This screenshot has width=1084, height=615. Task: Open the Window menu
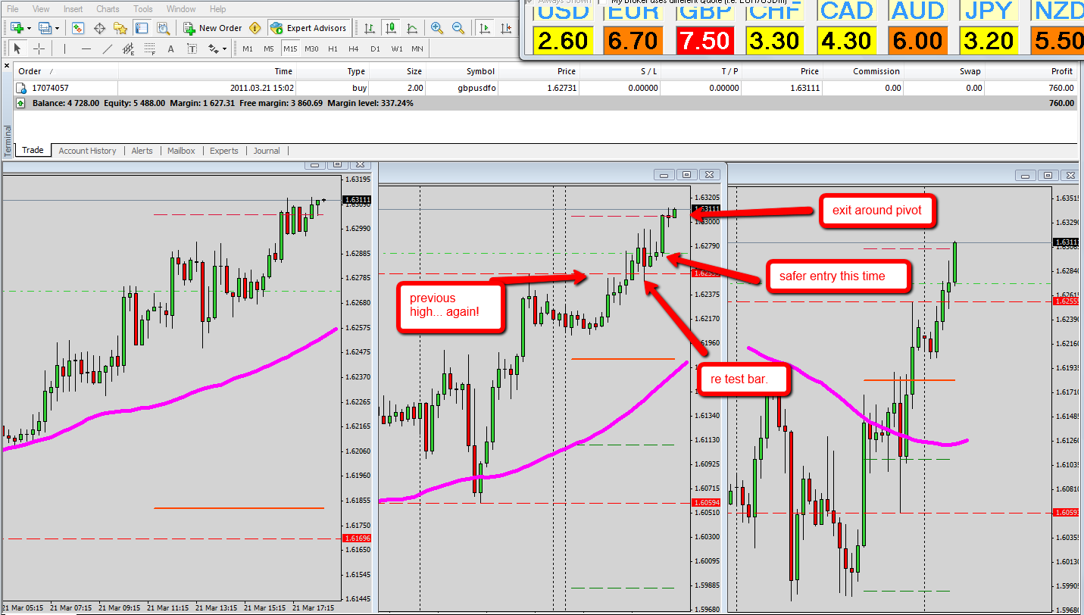(181, 9)
